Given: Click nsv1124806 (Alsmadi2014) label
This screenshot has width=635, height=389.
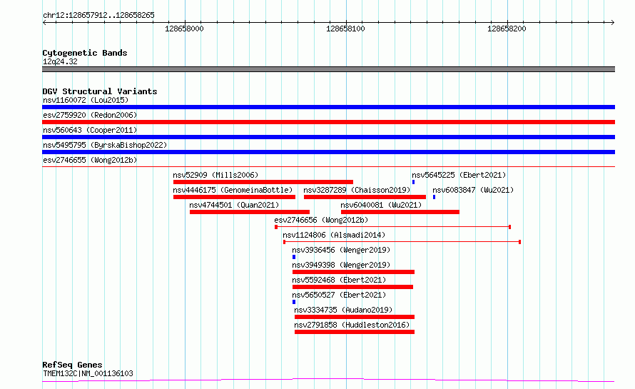Looking at the screenshot, I should [334, 235].
